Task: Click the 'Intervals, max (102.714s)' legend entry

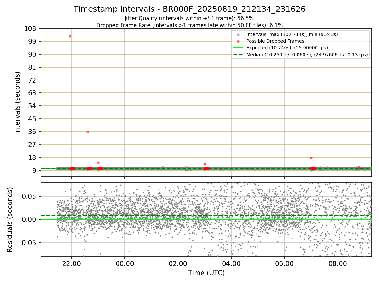Action: pyautogui.click(x=292, y=34)
